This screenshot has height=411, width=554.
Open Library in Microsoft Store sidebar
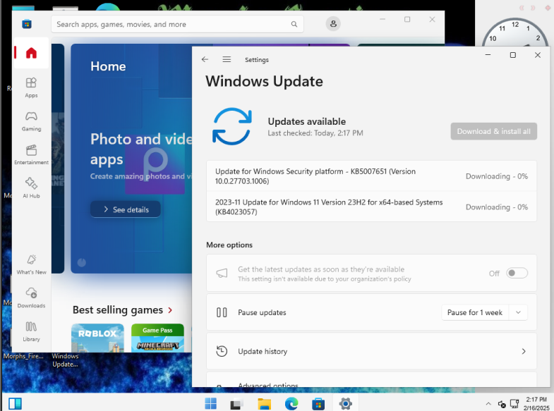(31, 331)
